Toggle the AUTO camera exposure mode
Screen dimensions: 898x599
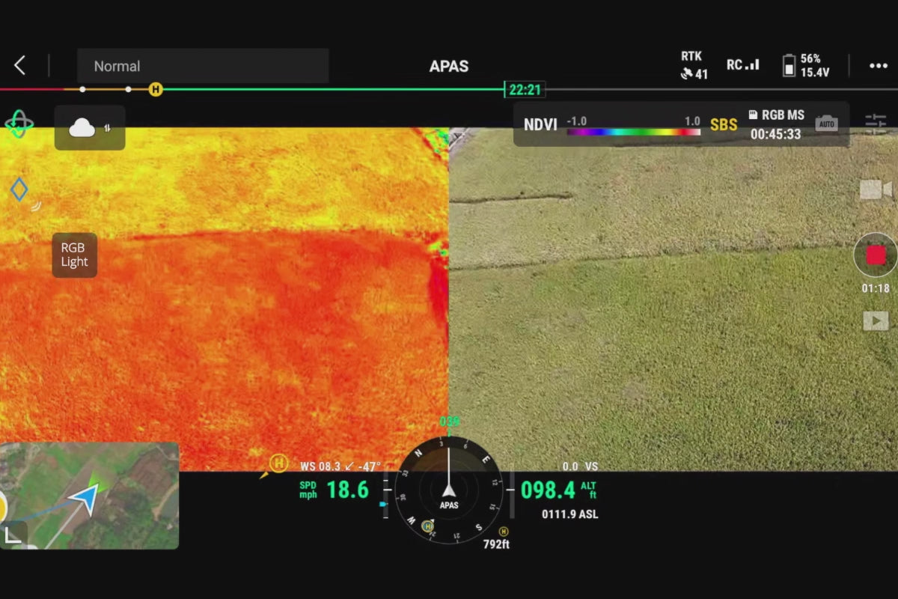(x=826, y=124)
